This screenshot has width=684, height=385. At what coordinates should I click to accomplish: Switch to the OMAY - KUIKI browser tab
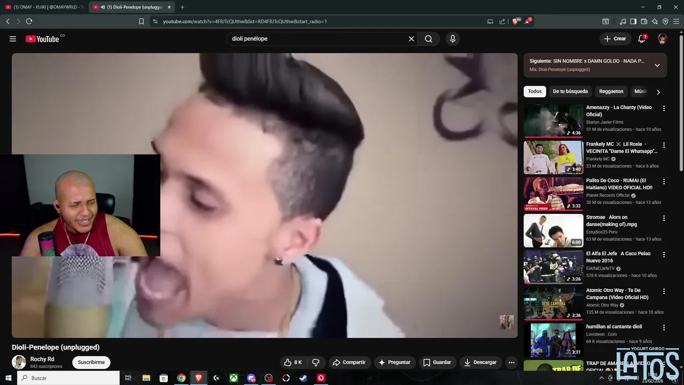pyautogui.click(x=44, y=7)
